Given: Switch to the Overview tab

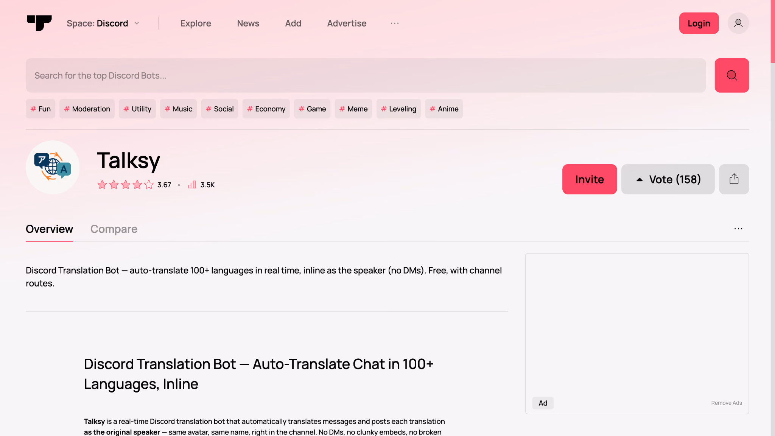Looking at the screenshot, I should click(x=49, y=229).
